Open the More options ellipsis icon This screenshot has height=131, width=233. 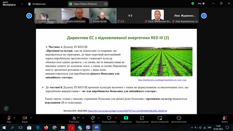[179, 118]
